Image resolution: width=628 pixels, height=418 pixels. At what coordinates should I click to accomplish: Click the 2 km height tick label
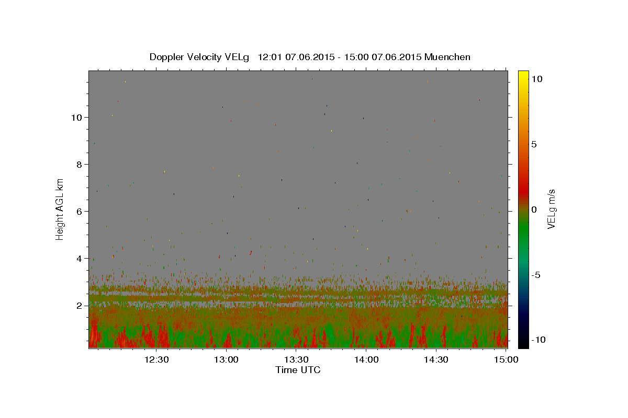pyautogui.click(x=80, y=305)
